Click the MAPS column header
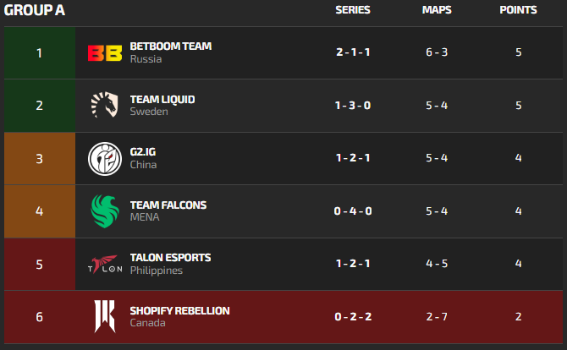Viewport: 567px width, 350px height. pyautogui.click(x=437, y=10)
